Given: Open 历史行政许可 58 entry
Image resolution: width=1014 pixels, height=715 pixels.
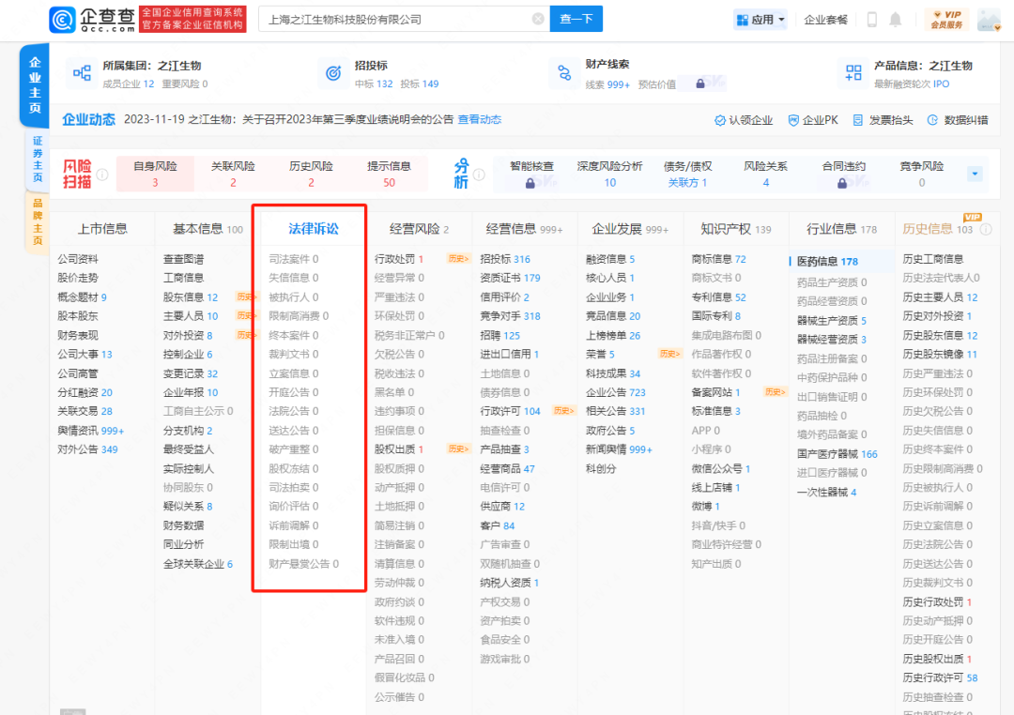Looking at the screenshot, I should pyautogui.click(x=940, y=678).
